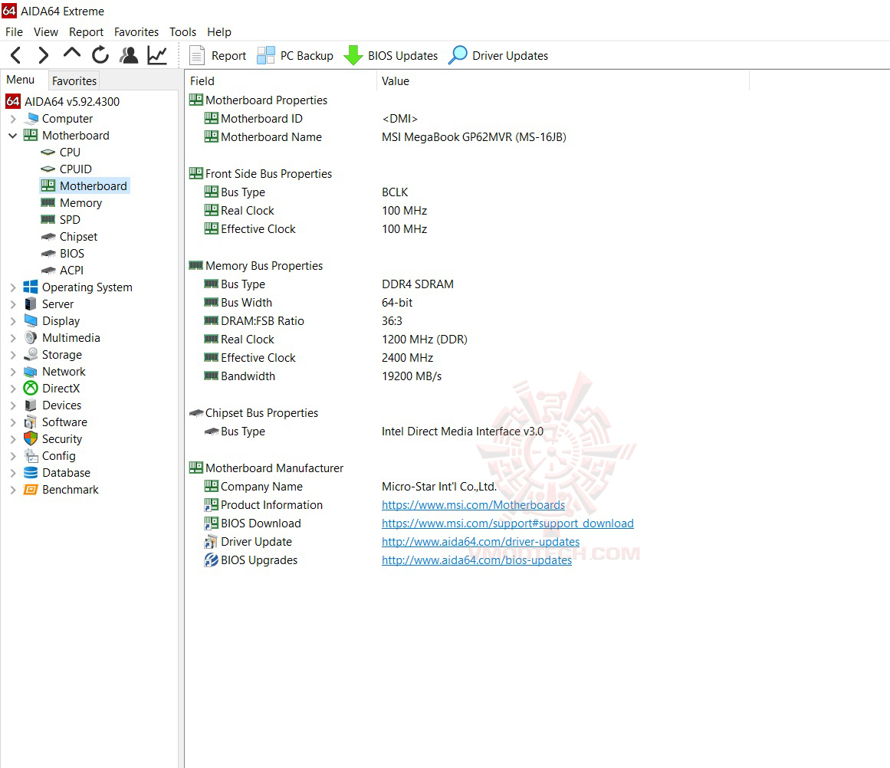Select Memory in the tree
Viewport: 890px width, 768px height.
click(80, 202)
